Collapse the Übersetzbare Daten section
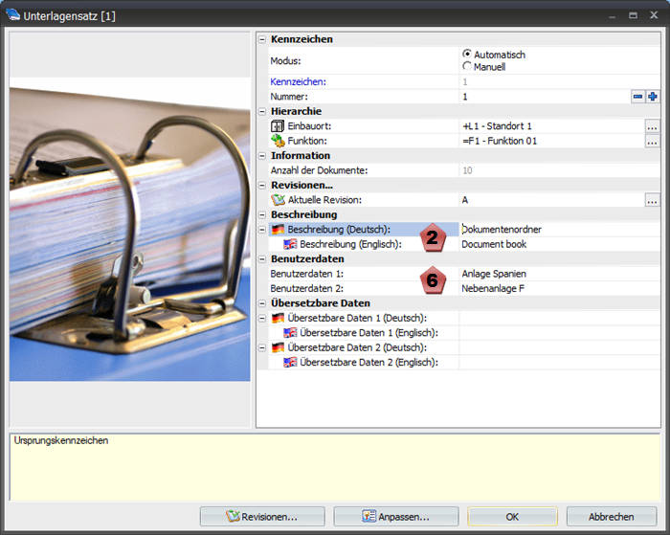This screenshot has width=670, height=535. [263, 303]
